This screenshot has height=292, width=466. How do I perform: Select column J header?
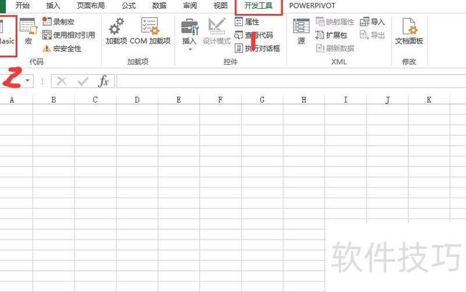387,100
